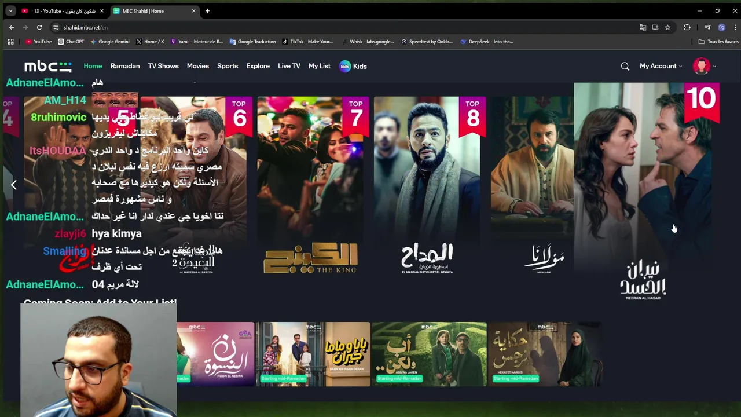Viewport: 741px width, 417px height.
Task: Open the Live TV nav item
Action: [x=289, y=66]
